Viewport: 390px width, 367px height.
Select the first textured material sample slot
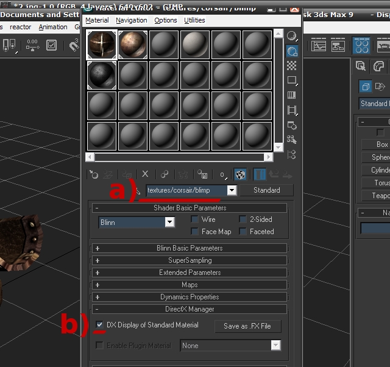[x=102, y=45]
